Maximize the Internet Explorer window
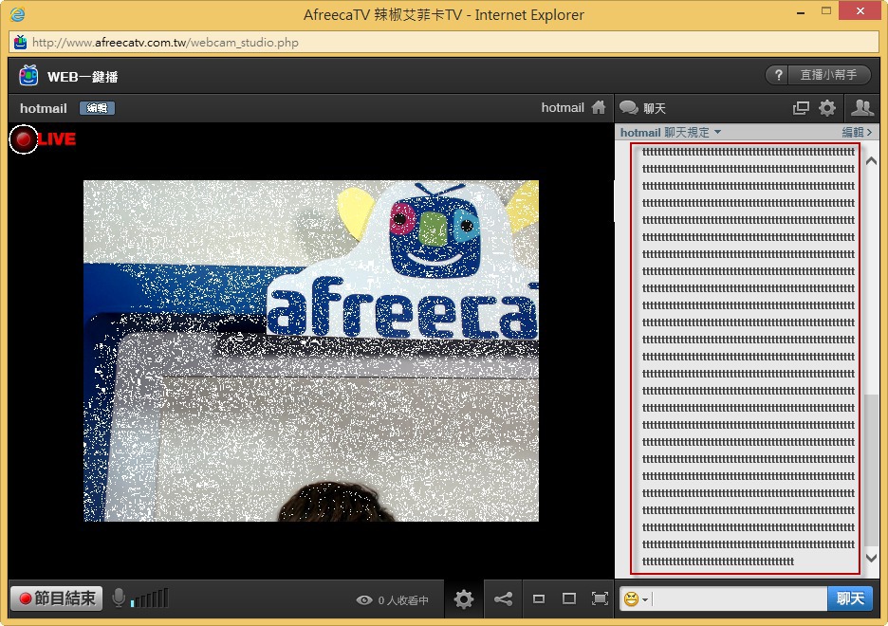Image resolution: width=888 pixels, height=626 pixels. pyautogui.click(x=826, y=11)
